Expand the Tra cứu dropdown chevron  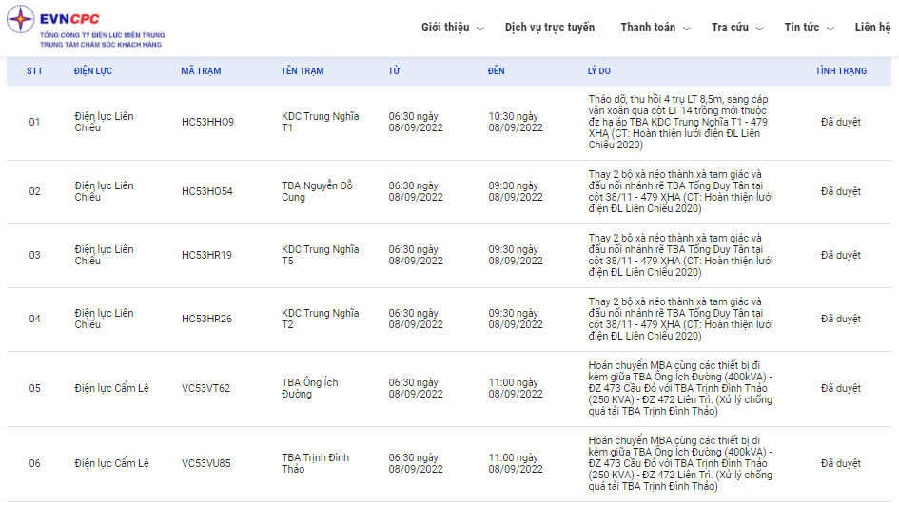click(x=759, y=29)
